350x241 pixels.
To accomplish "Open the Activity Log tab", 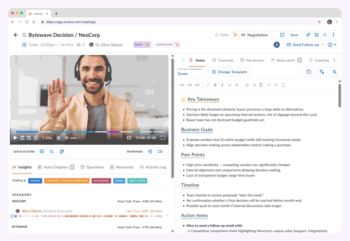I will coord(153,167).
